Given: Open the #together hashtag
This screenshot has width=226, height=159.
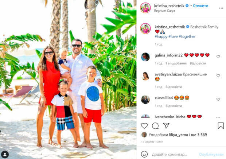Looking at the screenshot, I should coord(187,36).
